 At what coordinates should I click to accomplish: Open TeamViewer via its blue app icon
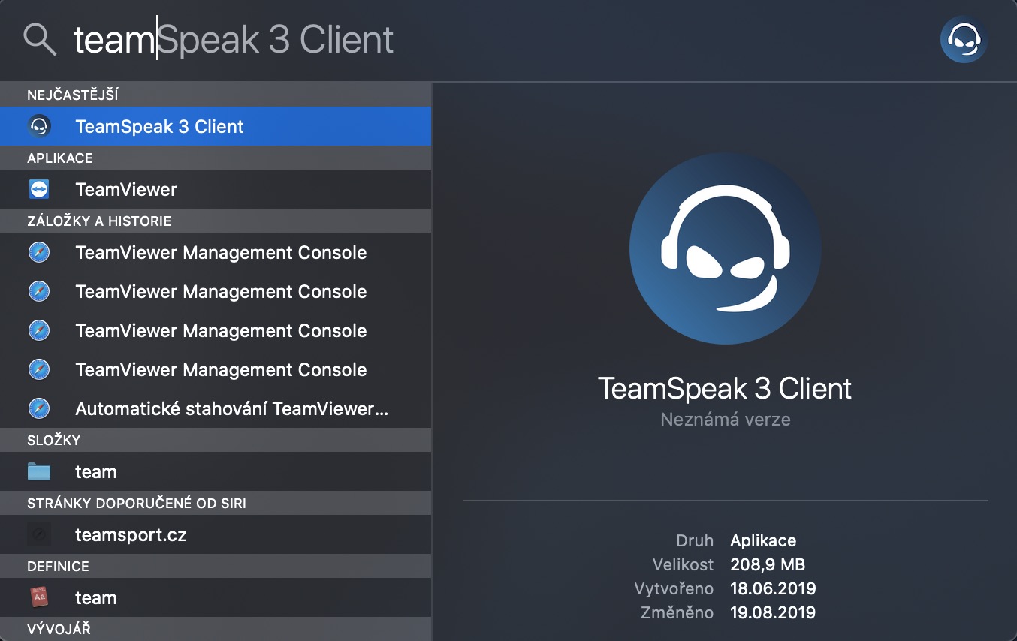(x=39, y=189)
